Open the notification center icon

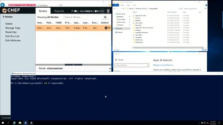tap(219, 123)
